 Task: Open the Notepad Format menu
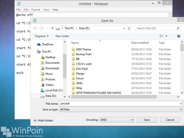[36, 9]
